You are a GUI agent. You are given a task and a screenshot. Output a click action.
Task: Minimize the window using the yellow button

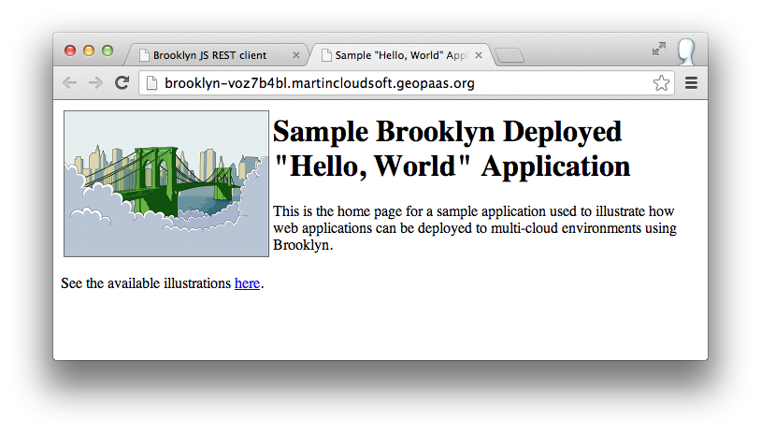89,51
